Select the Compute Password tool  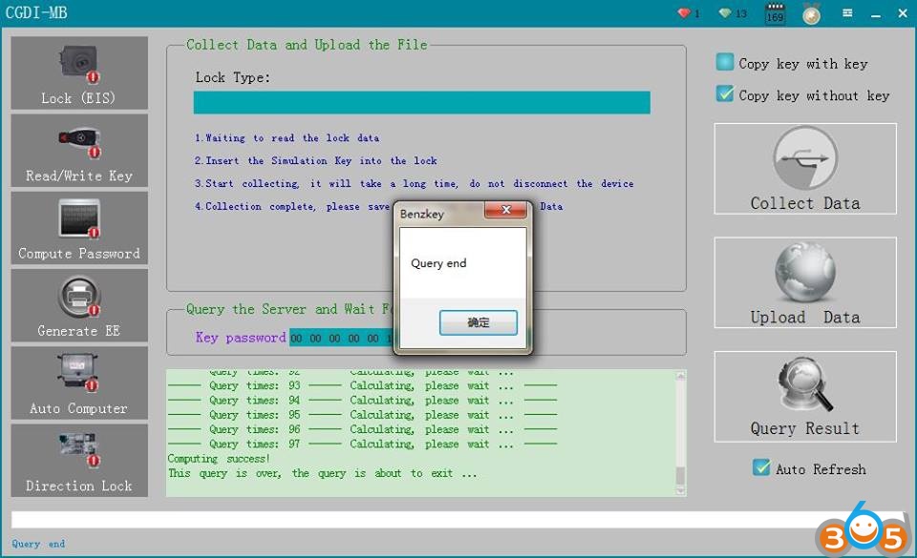click(79, 228)
